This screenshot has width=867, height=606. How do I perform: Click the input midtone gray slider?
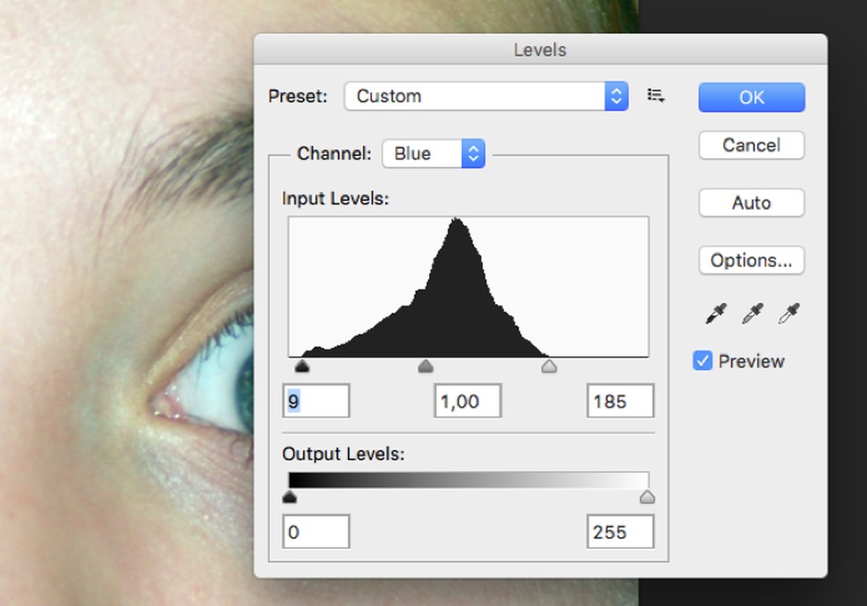click(426, 366)
